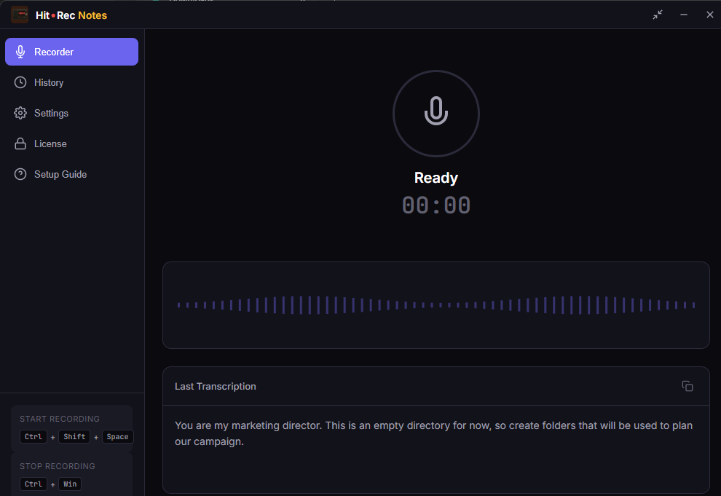
Task: Switch to compact mode with shrink arrows icon
Action: coord(658,15)
